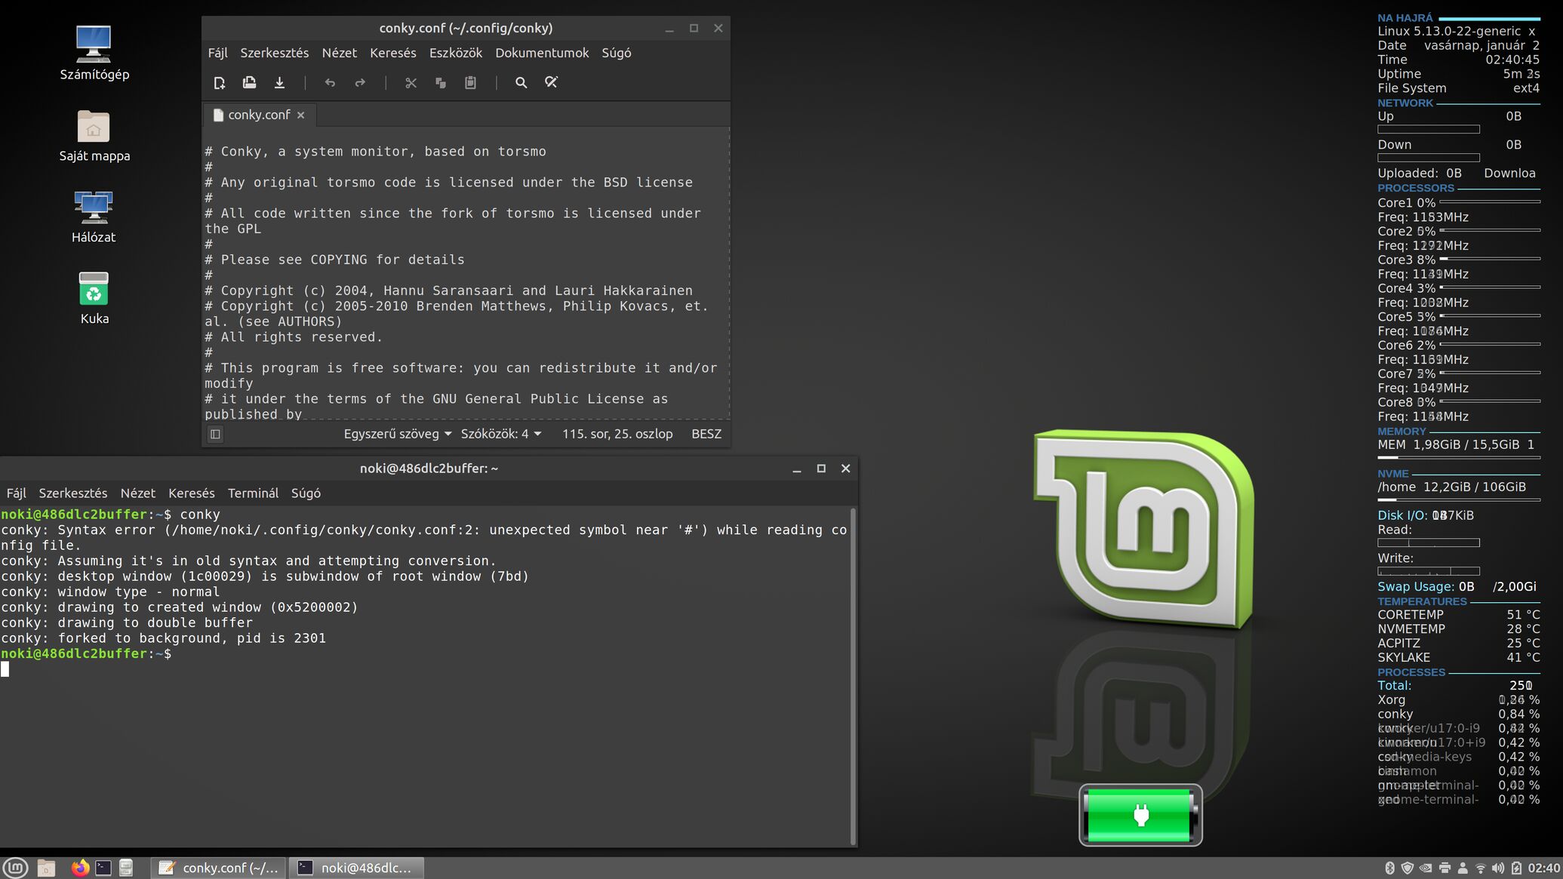
Task: Open the Wi-Fi network tray icon
Action: tap(1481, 868)
